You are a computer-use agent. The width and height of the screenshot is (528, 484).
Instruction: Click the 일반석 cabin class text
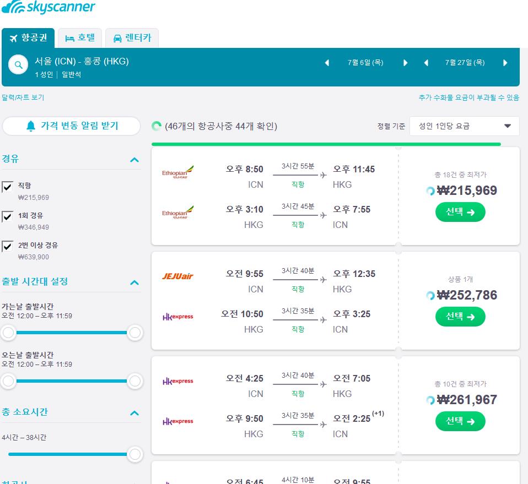pyautogui.click(x=72, y=75)
